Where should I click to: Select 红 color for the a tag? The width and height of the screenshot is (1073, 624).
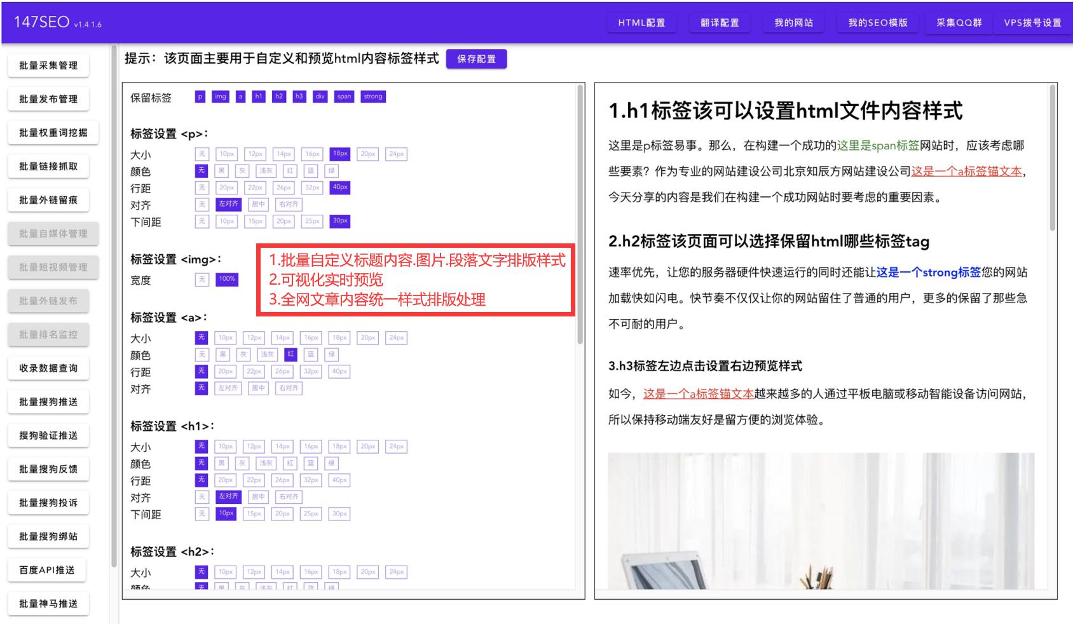(x=290, y=355)
